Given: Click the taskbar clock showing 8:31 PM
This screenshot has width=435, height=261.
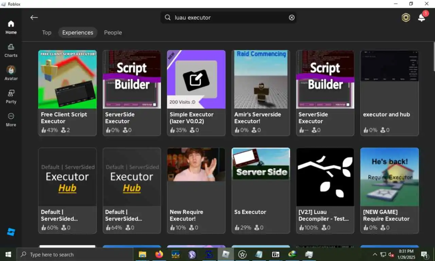Looking at the screenshot, I should click(x=406, y=254).
